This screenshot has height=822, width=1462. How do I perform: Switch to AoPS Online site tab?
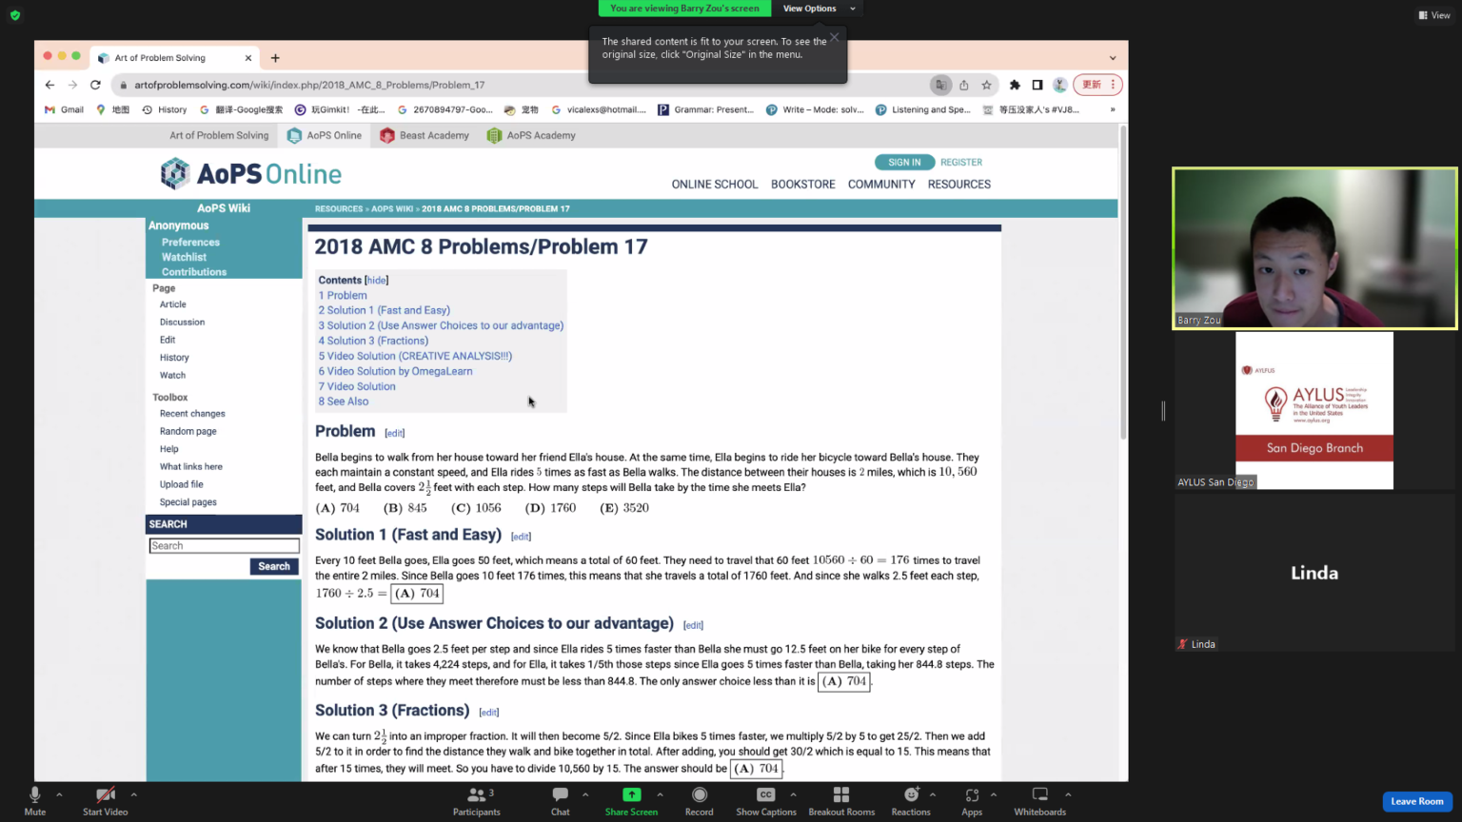(x=325, y=135)
